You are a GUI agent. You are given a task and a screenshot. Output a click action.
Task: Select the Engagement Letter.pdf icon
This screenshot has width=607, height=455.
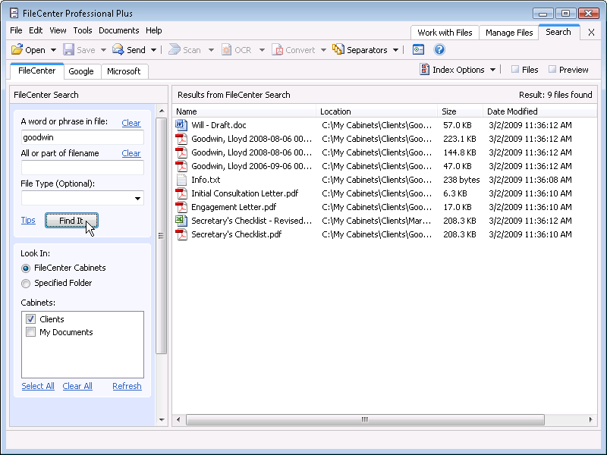tap(181, 207)
